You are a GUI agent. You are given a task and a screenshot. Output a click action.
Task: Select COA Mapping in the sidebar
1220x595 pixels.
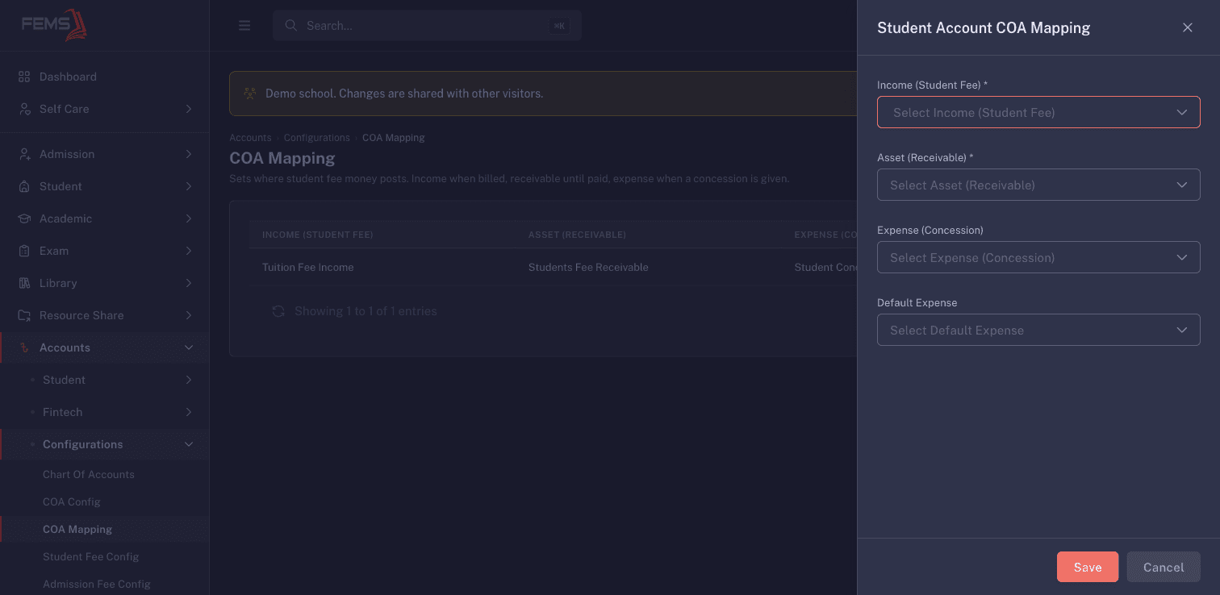(x=77, y=530)
